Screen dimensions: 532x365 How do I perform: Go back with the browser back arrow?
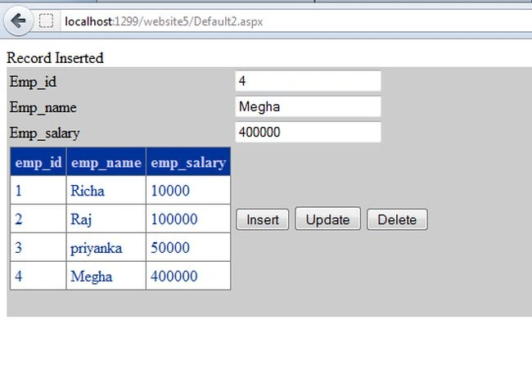pos(18,21)
